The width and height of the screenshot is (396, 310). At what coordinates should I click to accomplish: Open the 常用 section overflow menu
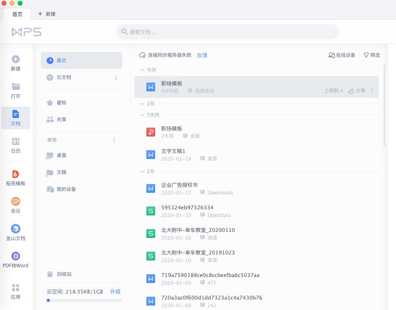pos(114,140)
